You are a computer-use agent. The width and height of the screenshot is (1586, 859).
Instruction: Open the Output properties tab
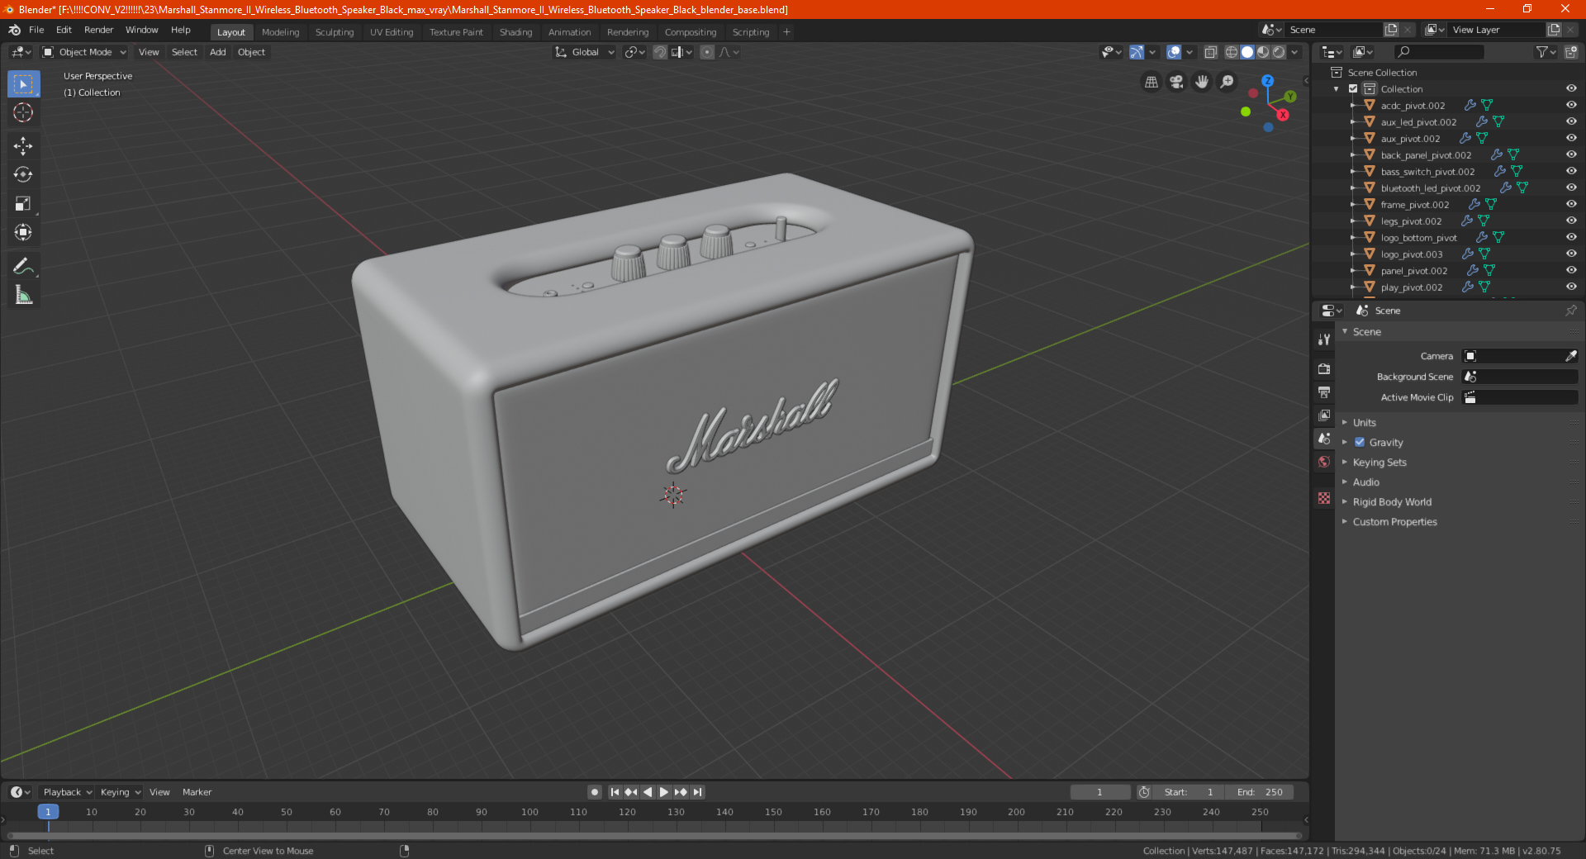coord(1324,392)
